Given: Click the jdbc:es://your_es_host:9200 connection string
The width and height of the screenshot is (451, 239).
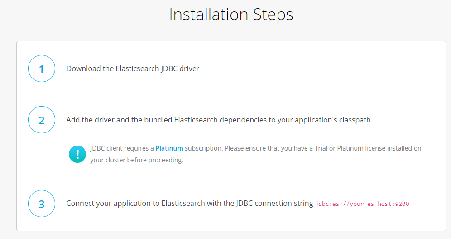Looking at the screenshot, I should [362, 204].
